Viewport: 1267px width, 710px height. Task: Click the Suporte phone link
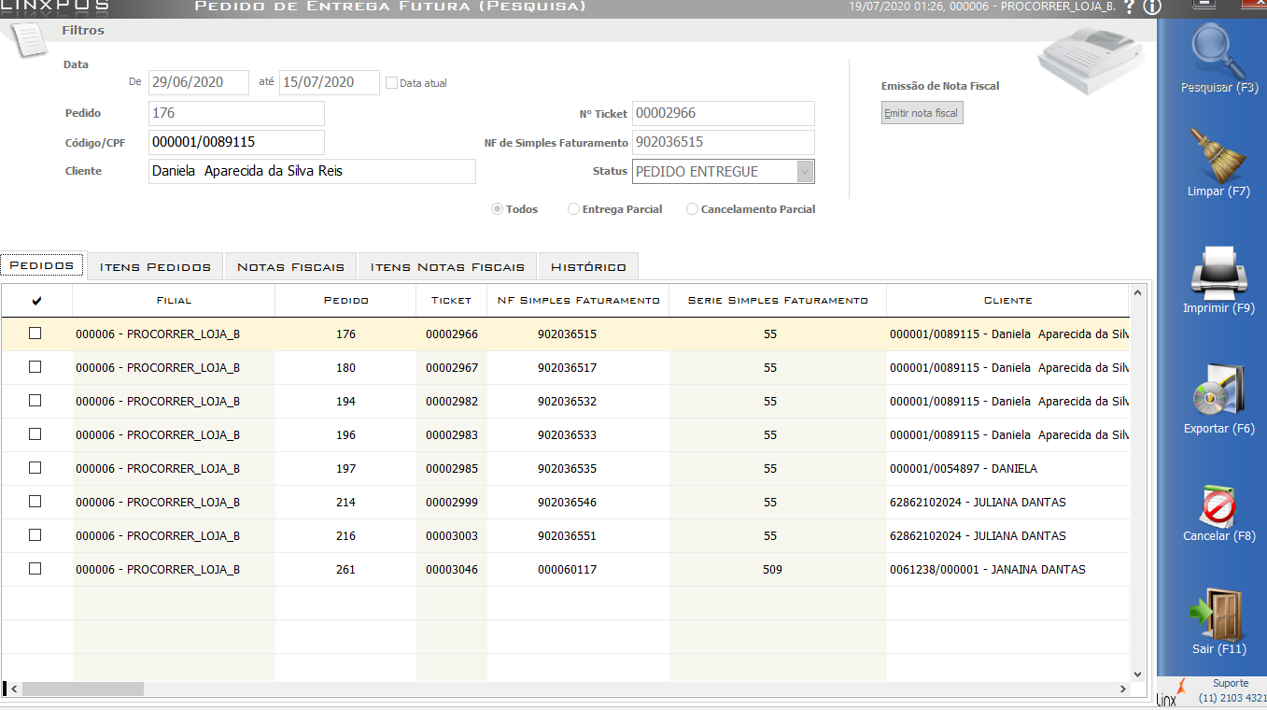tap(1230, 698)
